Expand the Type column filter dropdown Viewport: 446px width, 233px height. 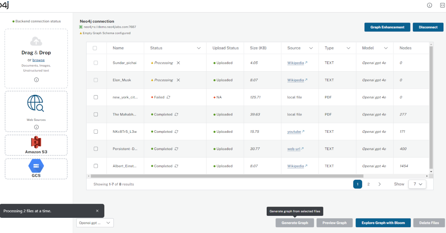tap(349, 48)
